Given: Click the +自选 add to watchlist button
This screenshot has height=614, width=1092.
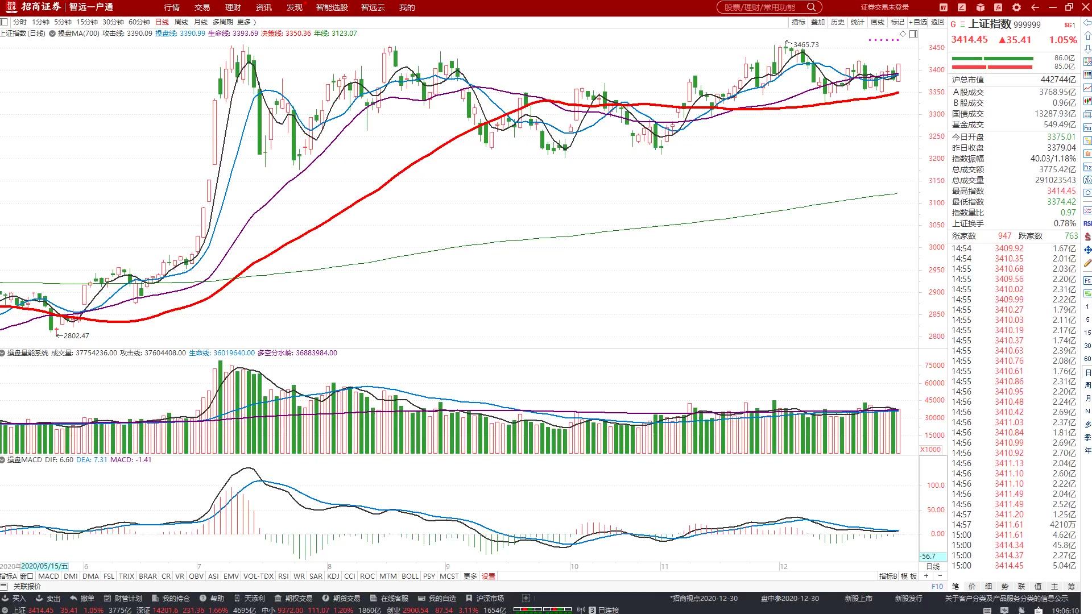Looking at the screenshot, I should [x=918, y=22].
